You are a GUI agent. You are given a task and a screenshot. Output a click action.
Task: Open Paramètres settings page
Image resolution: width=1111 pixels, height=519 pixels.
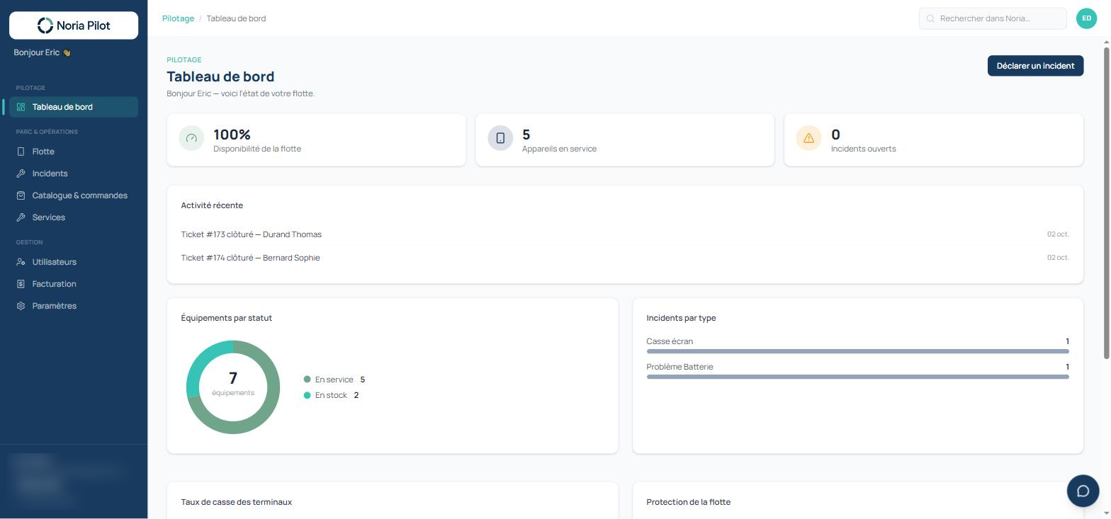click(74, 306)
